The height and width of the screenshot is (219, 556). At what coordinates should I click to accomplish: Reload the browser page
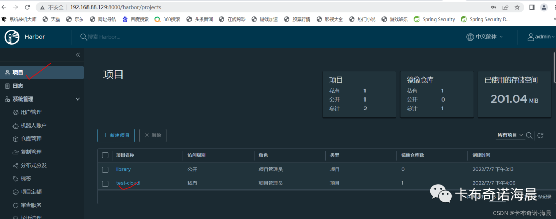28,7
